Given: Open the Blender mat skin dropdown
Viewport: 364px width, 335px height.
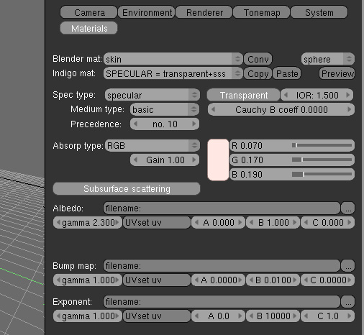Looking at the screenshot, I should pyautogui.click(x=173, y=59).
